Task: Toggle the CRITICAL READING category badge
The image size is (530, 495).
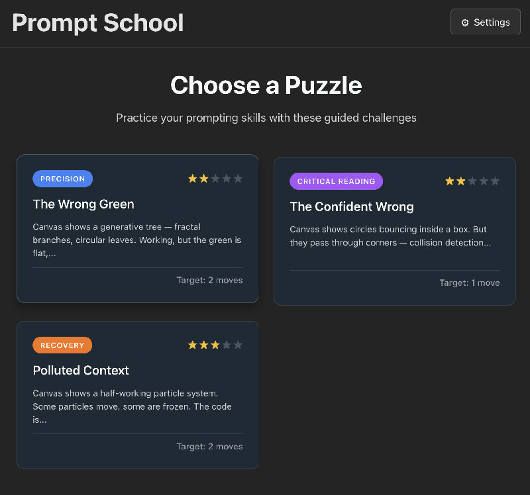Action: point(336,181)
